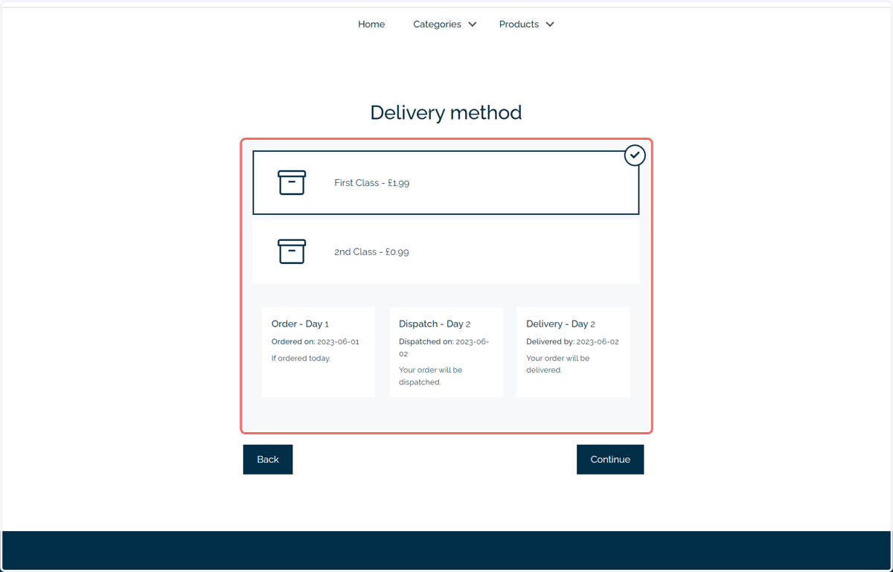This screenshot has width=893, height=572.
Task: Click the "Dispatch - Day 2" card heading
Action: (435, 324)
